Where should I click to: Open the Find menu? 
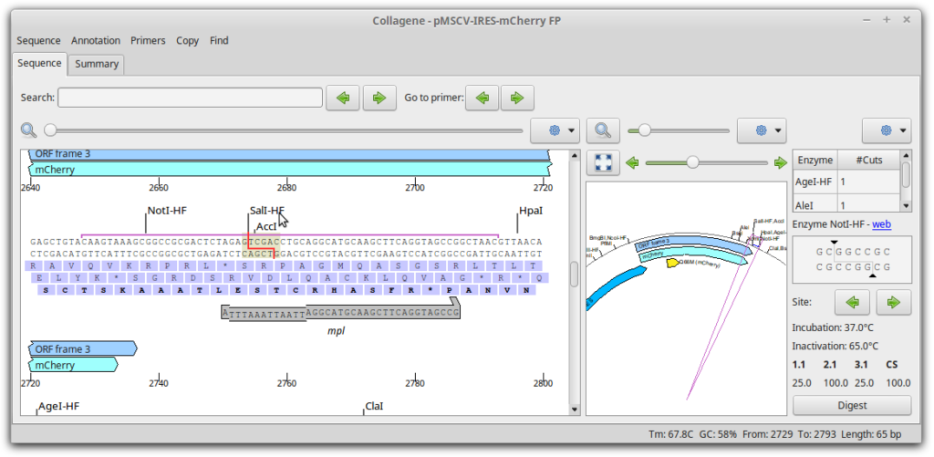pyautogui.click(x=219, y=40)
